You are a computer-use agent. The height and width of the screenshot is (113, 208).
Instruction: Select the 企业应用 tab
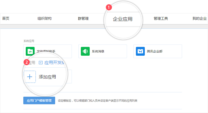coord(123,19)
